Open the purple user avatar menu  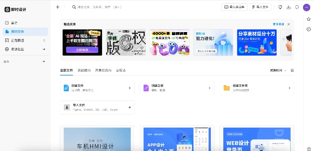coord(306,7)
